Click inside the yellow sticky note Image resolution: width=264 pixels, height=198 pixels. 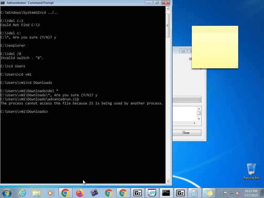point(215,47)
